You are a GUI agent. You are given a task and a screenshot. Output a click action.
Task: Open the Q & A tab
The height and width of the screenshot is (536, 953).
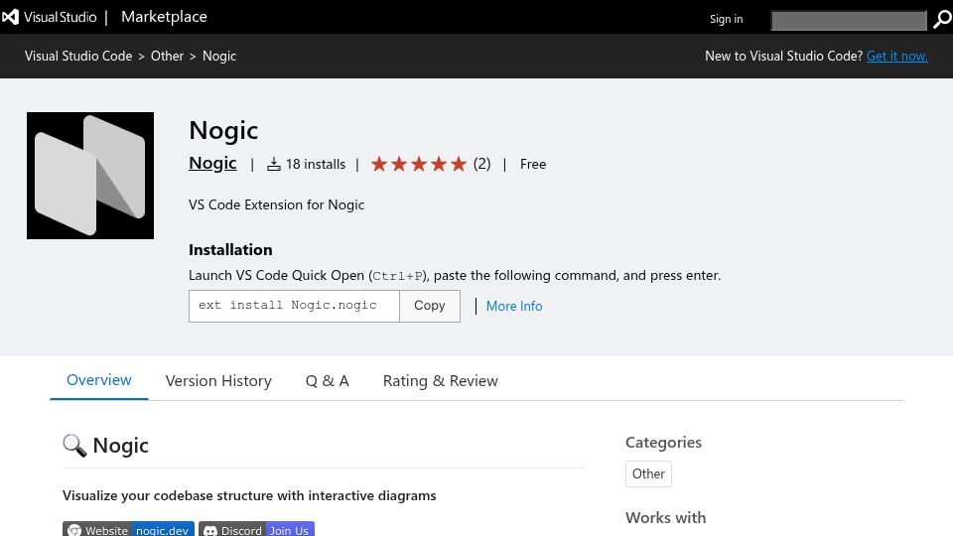[327, 381]
